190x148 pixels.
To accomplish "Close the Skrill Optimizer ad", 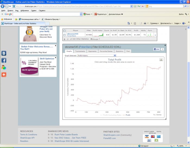I will point(55,58).
